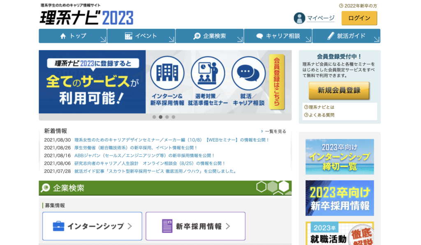The width and height of the screenshot is (421, 245).
Task: Click the magnifier icon in green 企業検索 header
Action: tap(46, 188)
